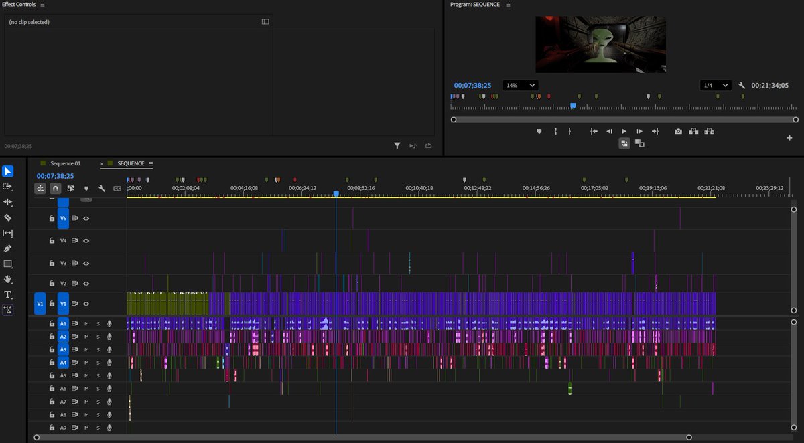Click the Lift button in Program Monitor

click(693, 131)
